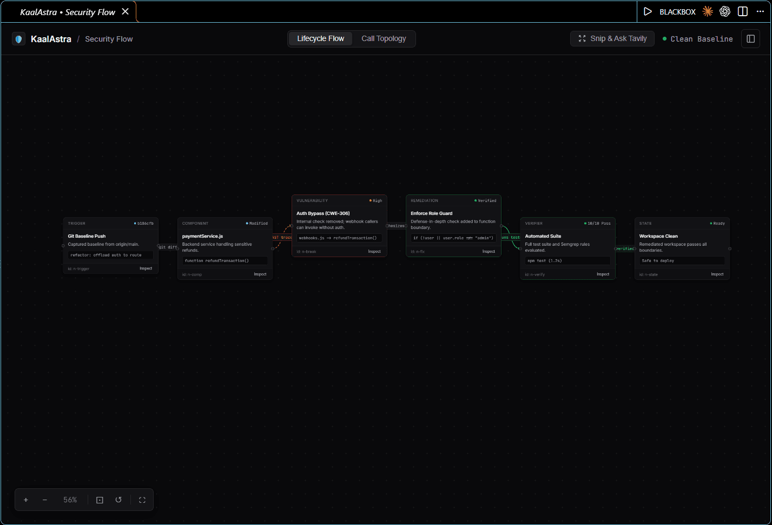Select the KaalAstra • Security Flow editor tab
The image size is (772, 525).
coord(68,12)
